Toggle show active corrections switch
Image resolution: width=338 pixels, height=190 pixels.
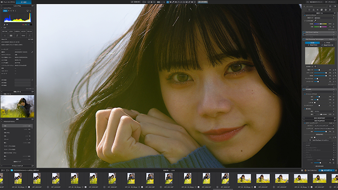pos(335,6)
